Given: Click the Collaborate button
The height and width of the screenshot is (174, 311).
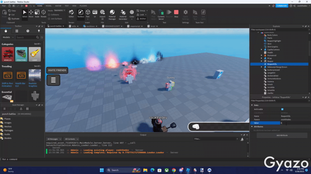Looking at the screenshot, I should [282, 6].
